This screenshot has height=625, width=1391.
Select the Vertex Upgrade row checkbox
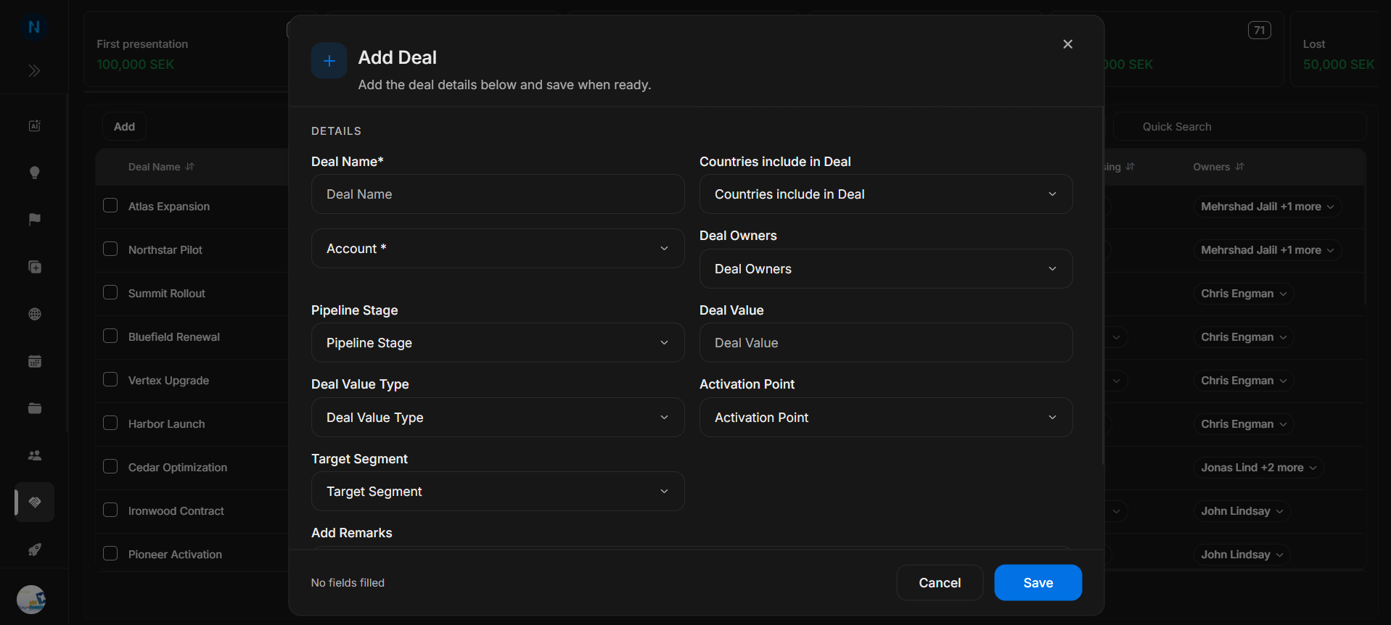[110, 379]
